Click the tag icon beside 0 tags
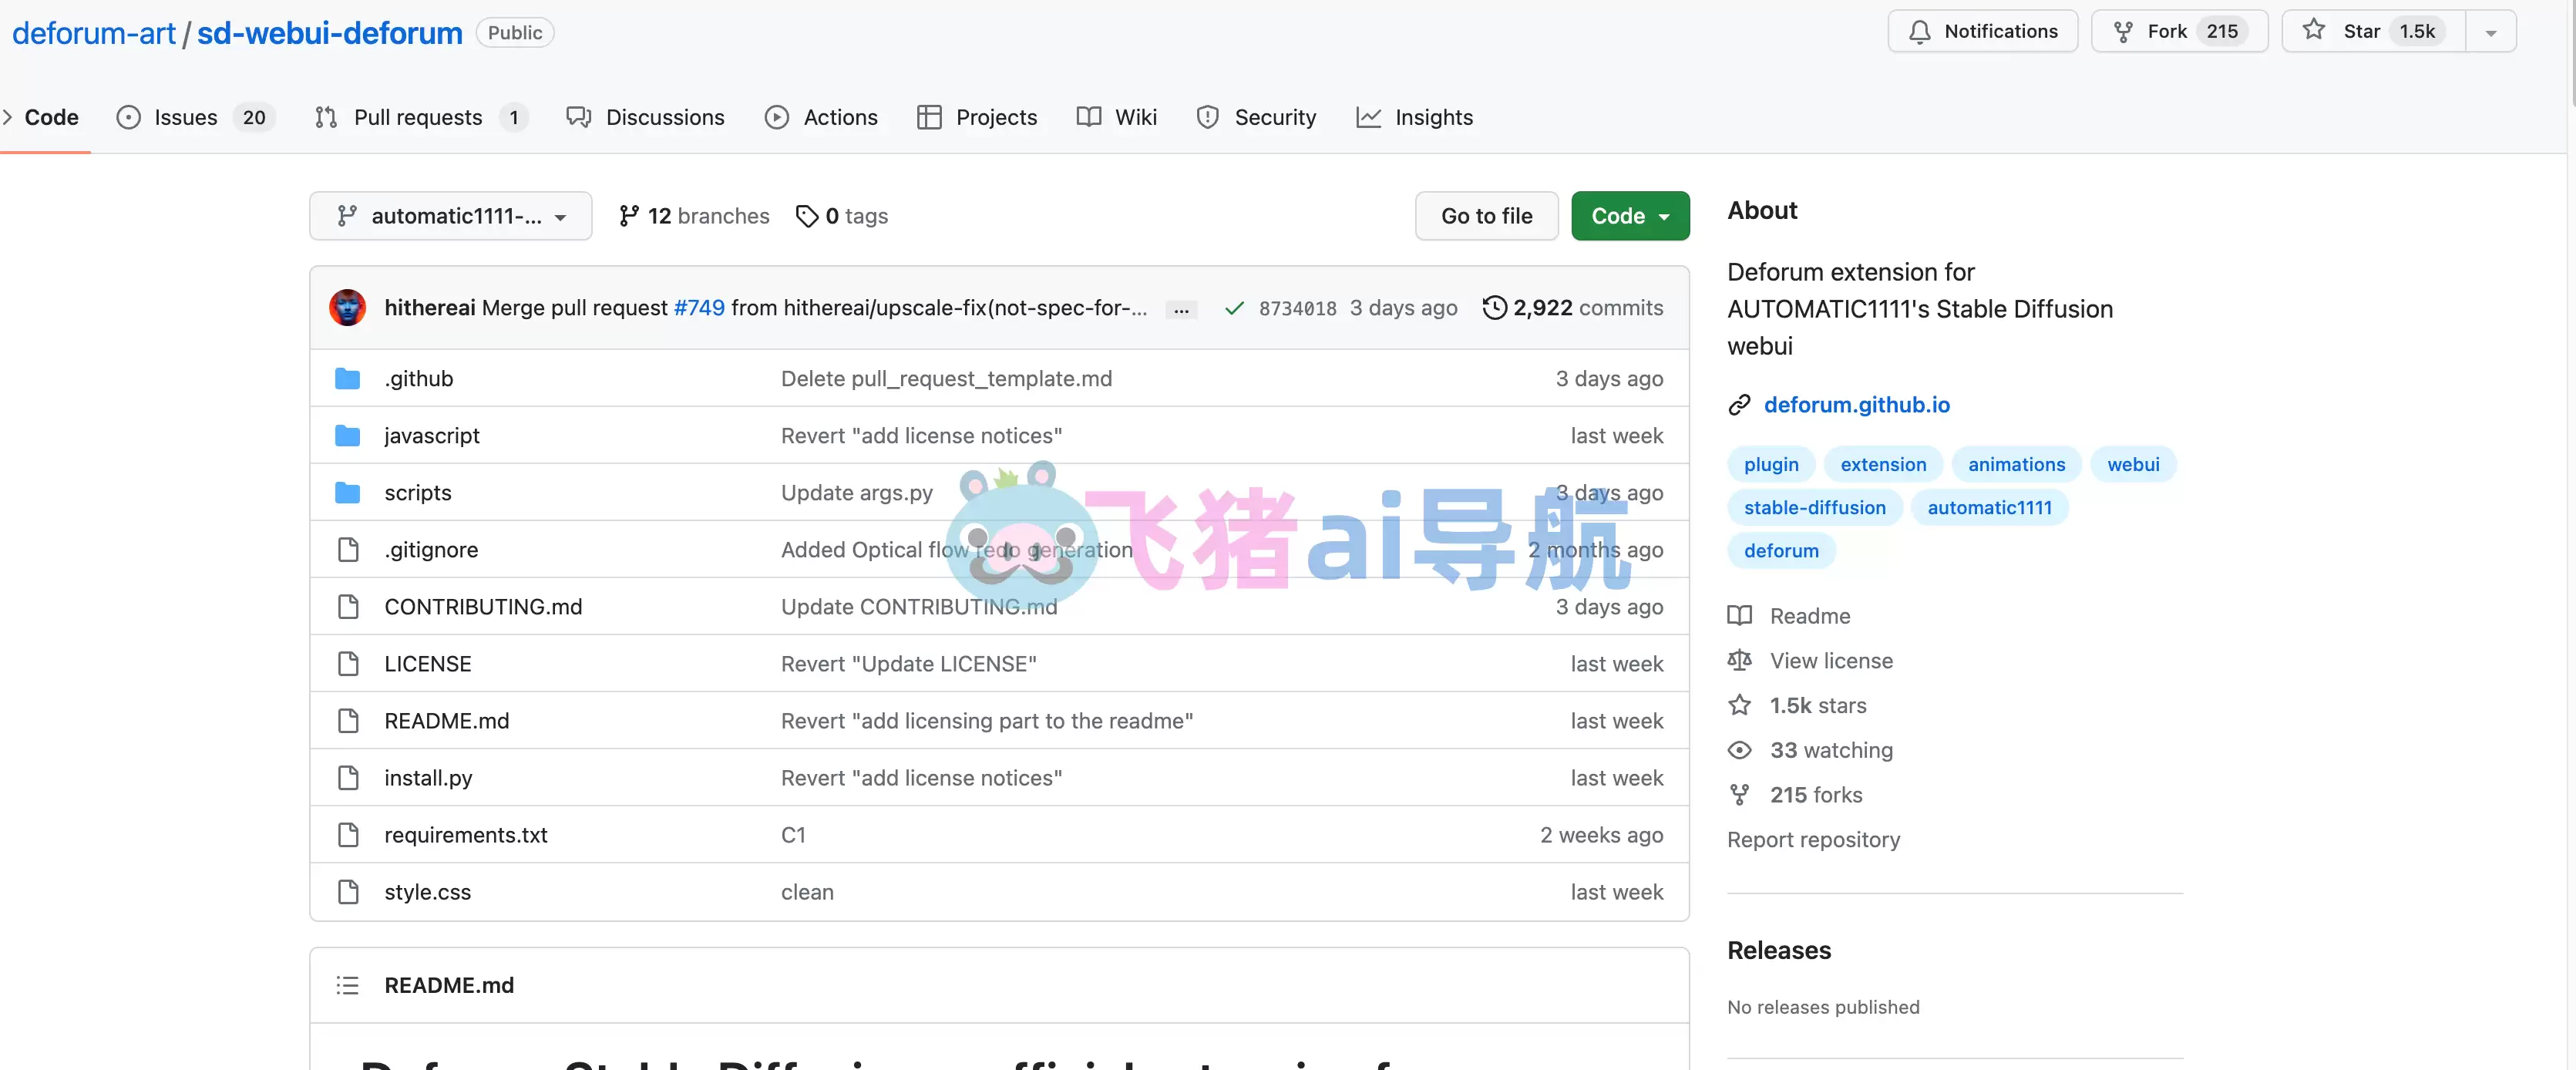This screenshot has width=2576, height=1070. [x=806, y=216]
